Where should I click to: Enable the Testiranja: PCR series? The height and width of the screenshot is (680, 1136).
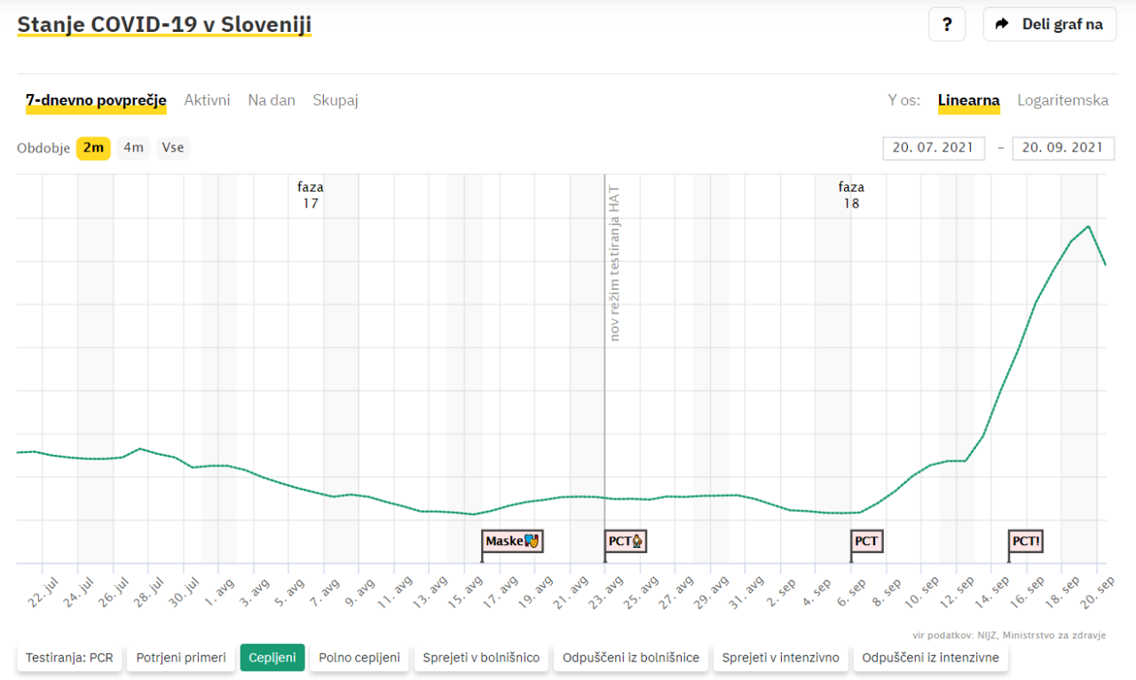[69, 658]
